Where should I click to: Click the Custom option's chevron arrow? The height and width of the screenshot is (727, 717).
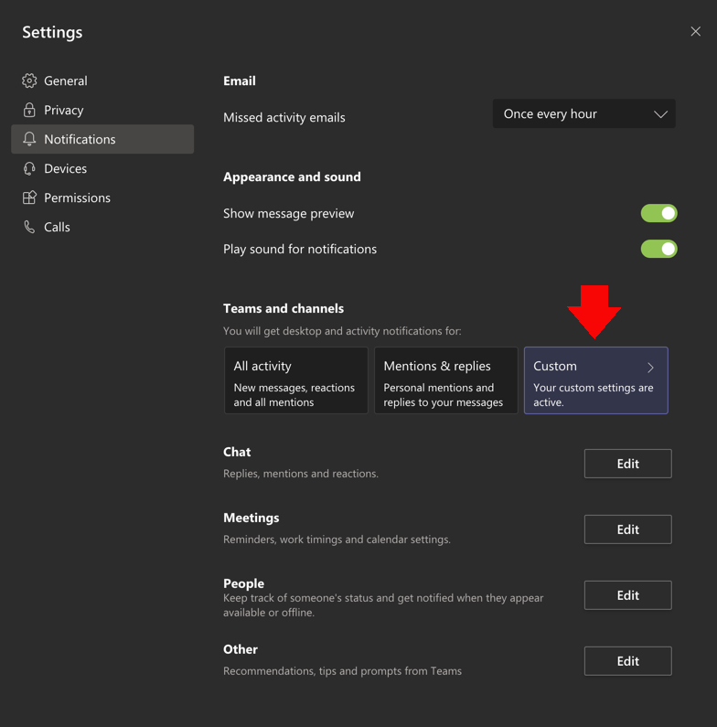650,368
